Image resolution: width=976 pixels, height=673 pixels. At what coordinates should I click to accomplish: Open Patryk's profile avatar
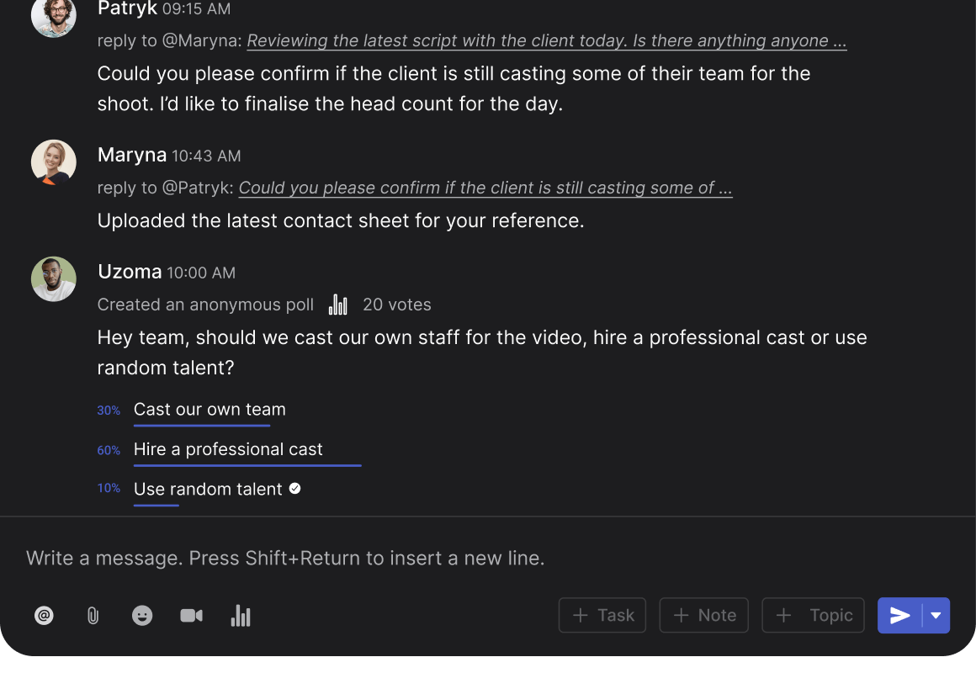coord(53,17)
